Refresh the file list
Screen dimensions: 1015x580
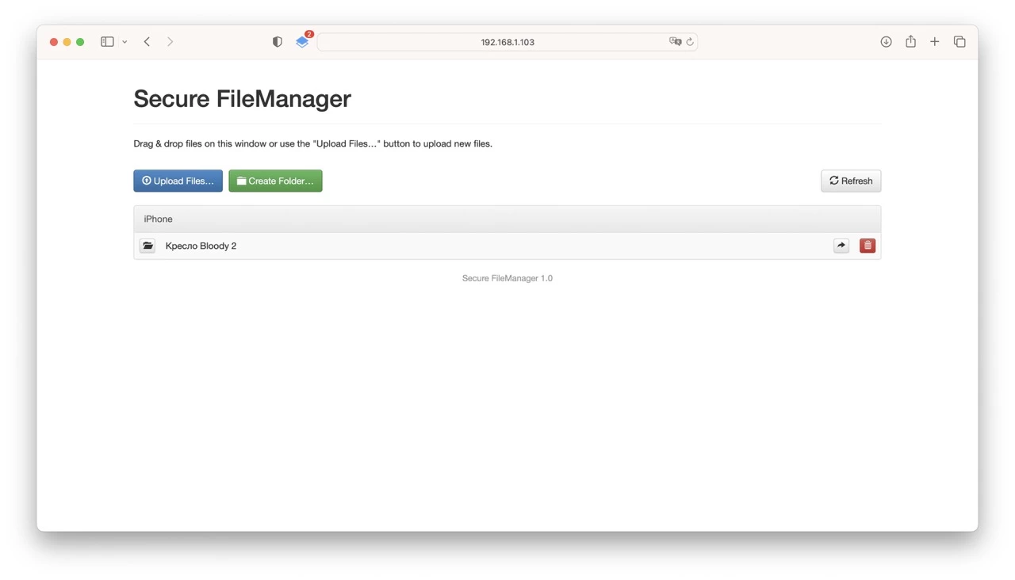pyautogui.click(x=850, y=181)
